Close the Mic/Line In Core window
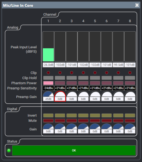 pos(137,5)
